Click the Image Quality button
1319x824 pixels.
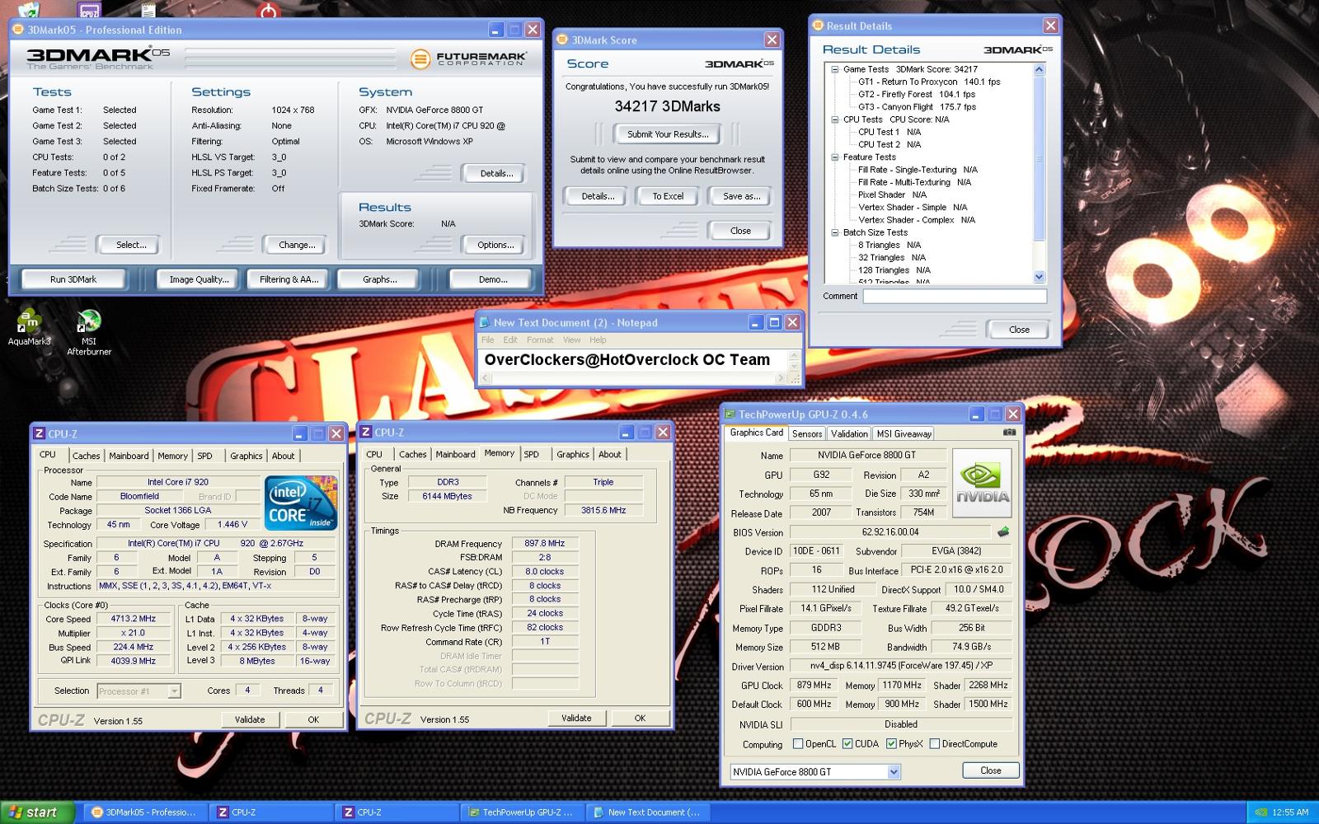[x=199, y=279]
